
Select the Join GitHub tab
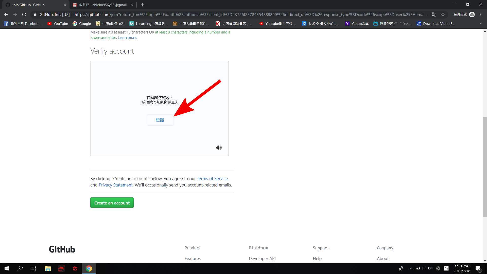pyautogui.click(x=33, y=5)
